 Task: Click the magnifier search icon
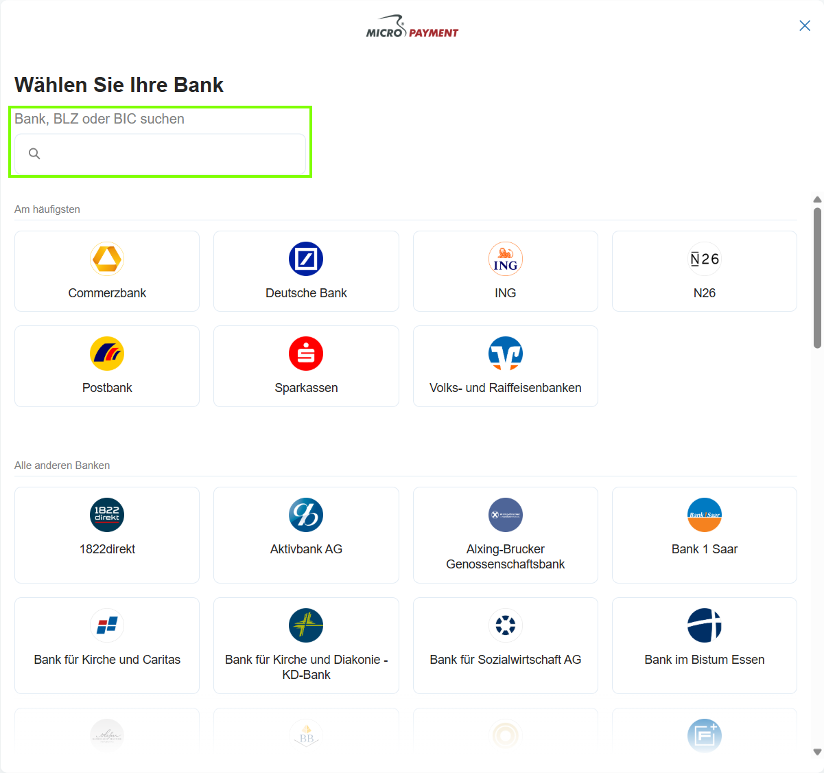click(x=34, y=154)
